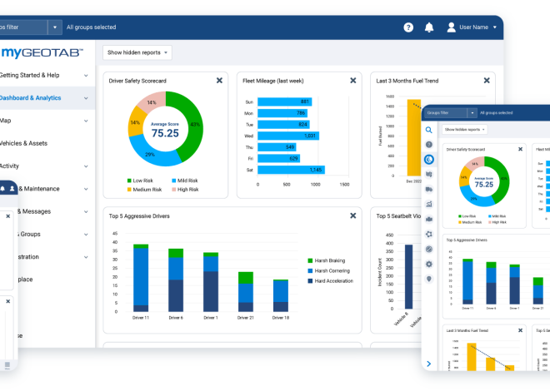
Task: Open the User Name account dropdown arrow
Action: tap(494, 27)
